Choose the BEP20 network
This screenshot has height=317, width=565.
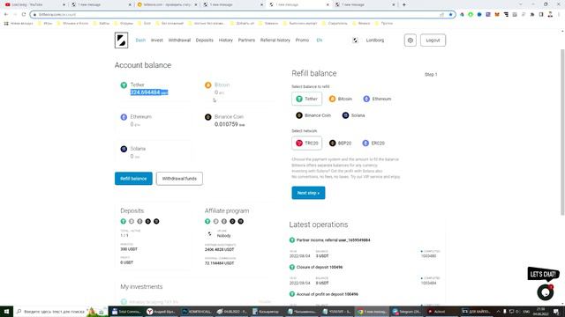pos(340,143)
